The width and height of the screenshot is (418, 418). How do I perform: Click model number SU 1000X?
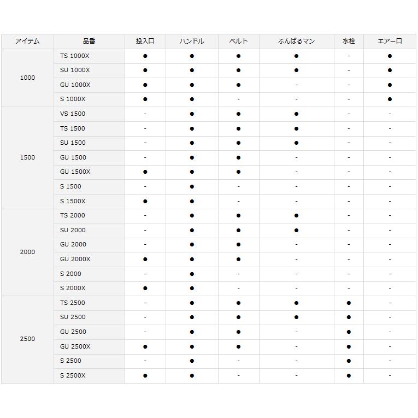[x=75, y=70]
